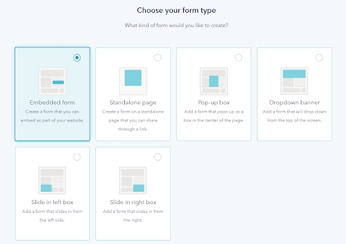Select the Embedded form radio button
346x244 pixels.
coord(77,57)
